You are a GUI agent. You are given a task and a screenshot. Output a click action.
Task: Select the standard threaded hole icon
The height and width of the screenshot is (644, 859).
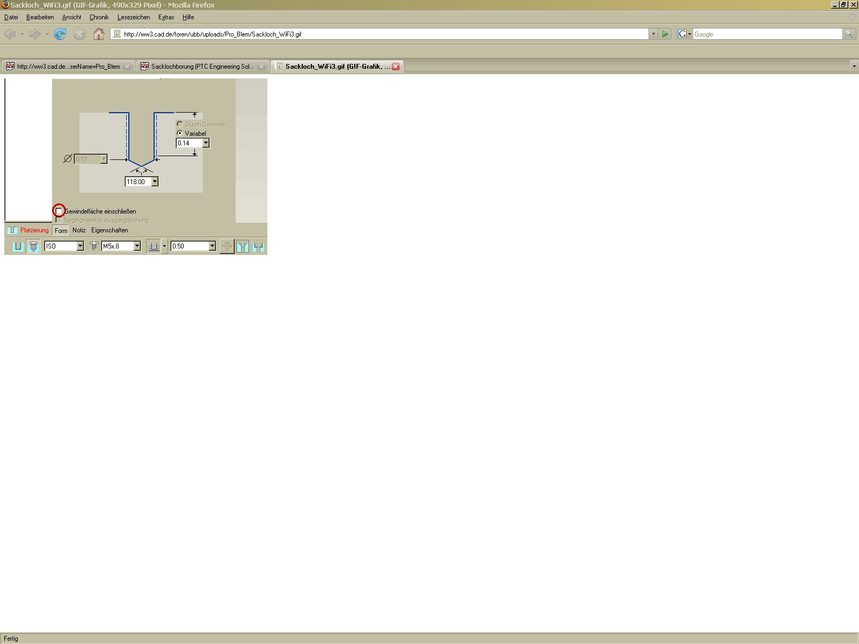point(34,246)
